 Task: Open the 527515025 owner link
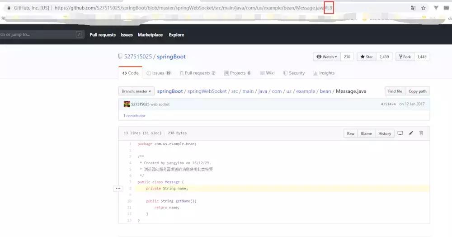(138, 57)
